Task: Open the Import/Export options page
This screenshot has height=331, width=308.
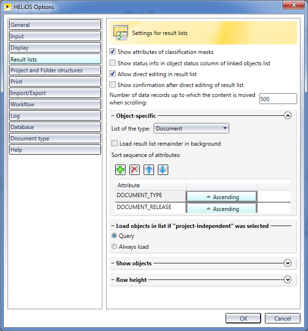Action: (55, 93)
